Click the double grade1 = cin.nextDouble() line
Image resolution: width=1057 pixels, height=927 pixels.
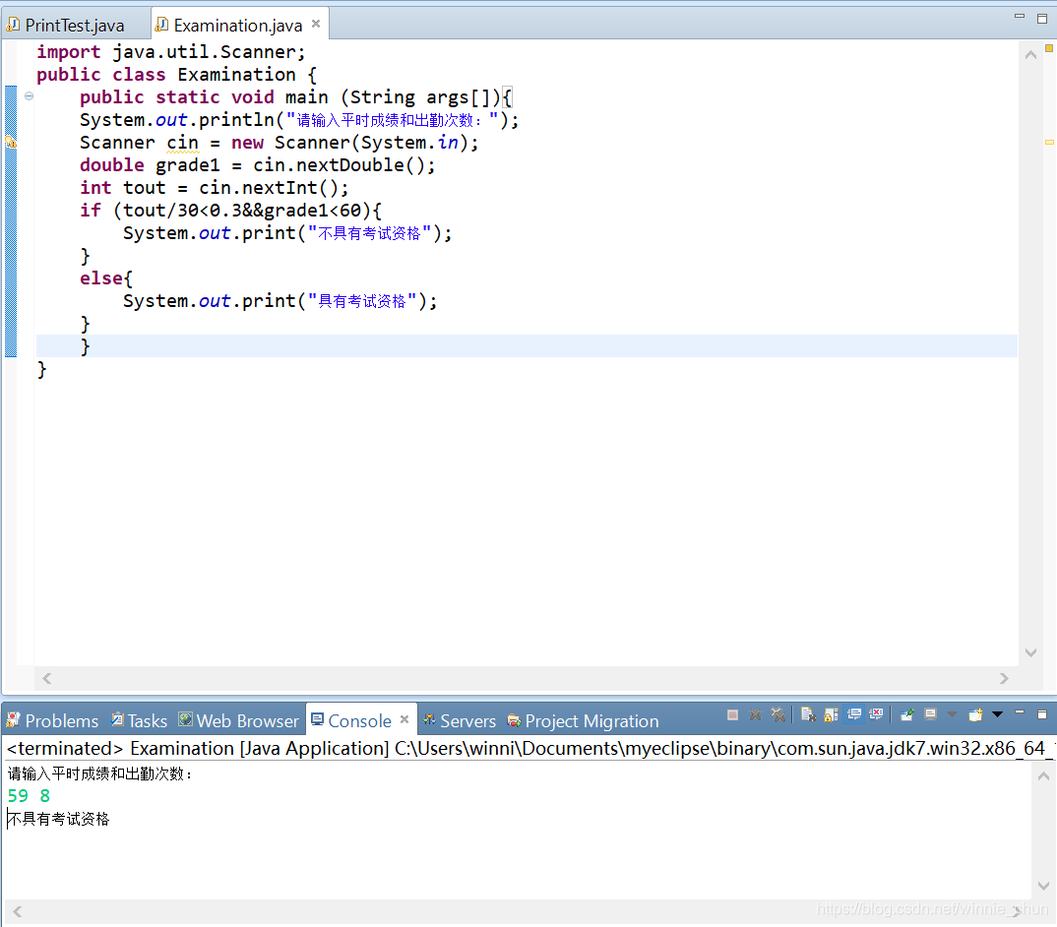[258, 165]
